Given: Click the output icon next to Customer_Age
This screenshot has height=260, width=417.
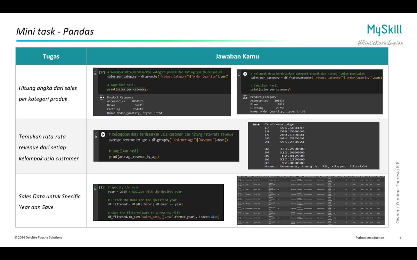Looking at the screenshot, I should click(x=256, y=124).
